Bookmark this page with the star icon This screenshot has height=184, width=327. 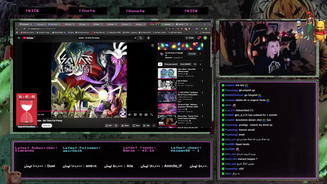pyautogui.click(x=173, y=29)
